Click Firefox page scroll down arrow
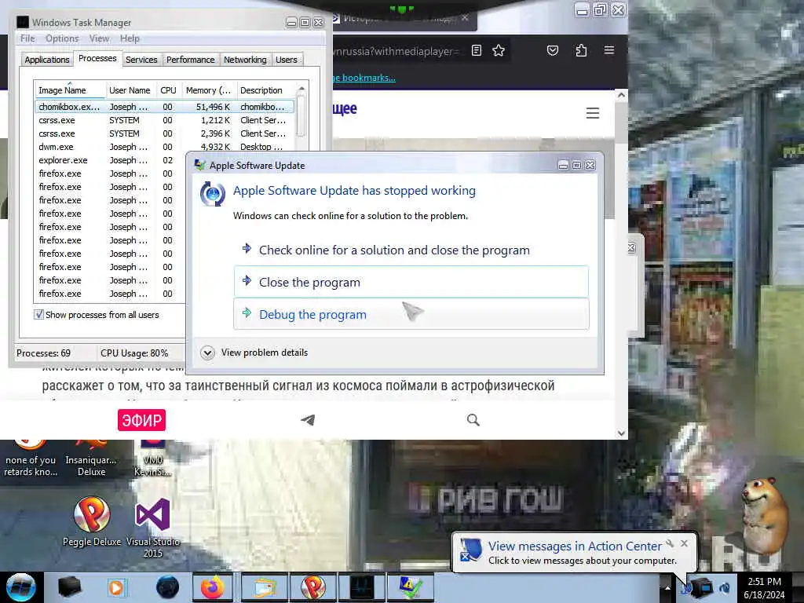Screen dimensions: 804x603 tap(622, 433)
